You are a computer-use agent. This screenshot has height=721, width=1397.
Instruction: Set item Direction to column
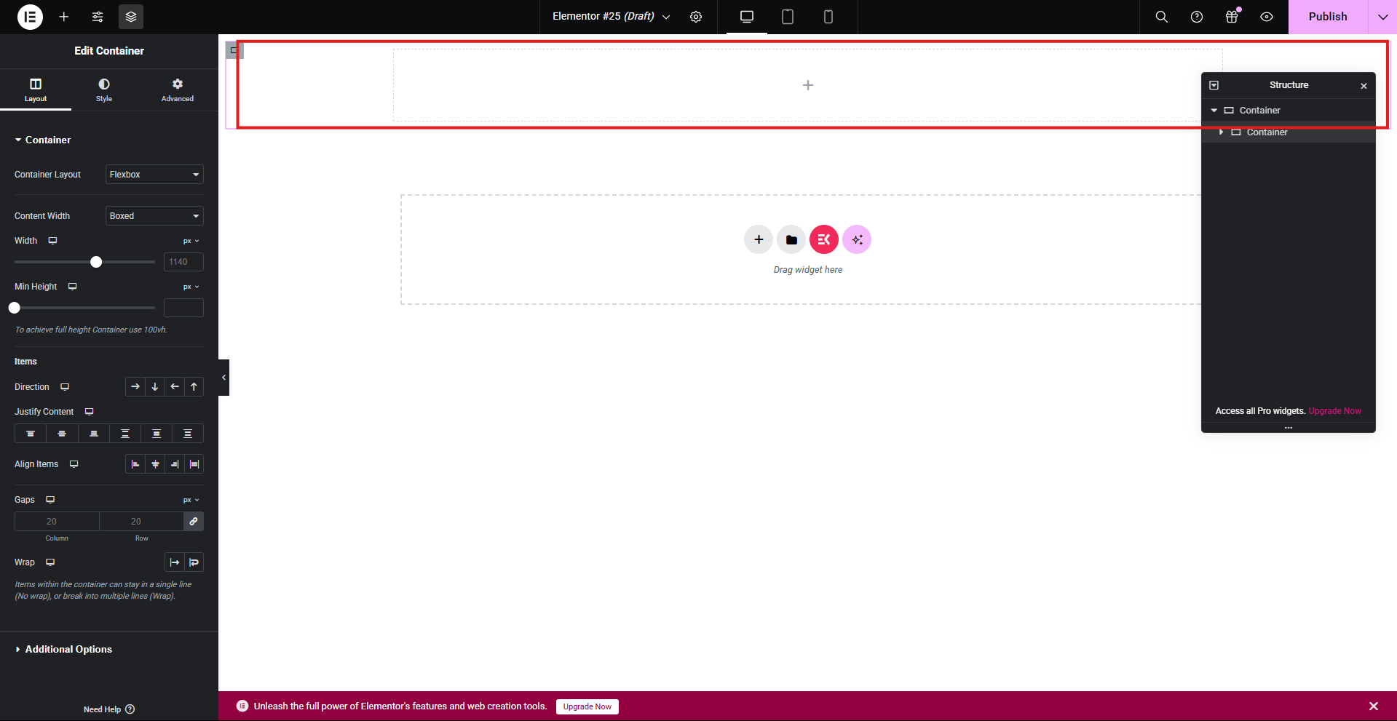pyautogui.click(x=154, y=386)
